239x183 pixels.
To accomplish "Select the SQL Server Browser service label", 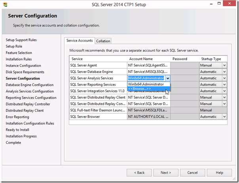I will click(x=85, y=116).
